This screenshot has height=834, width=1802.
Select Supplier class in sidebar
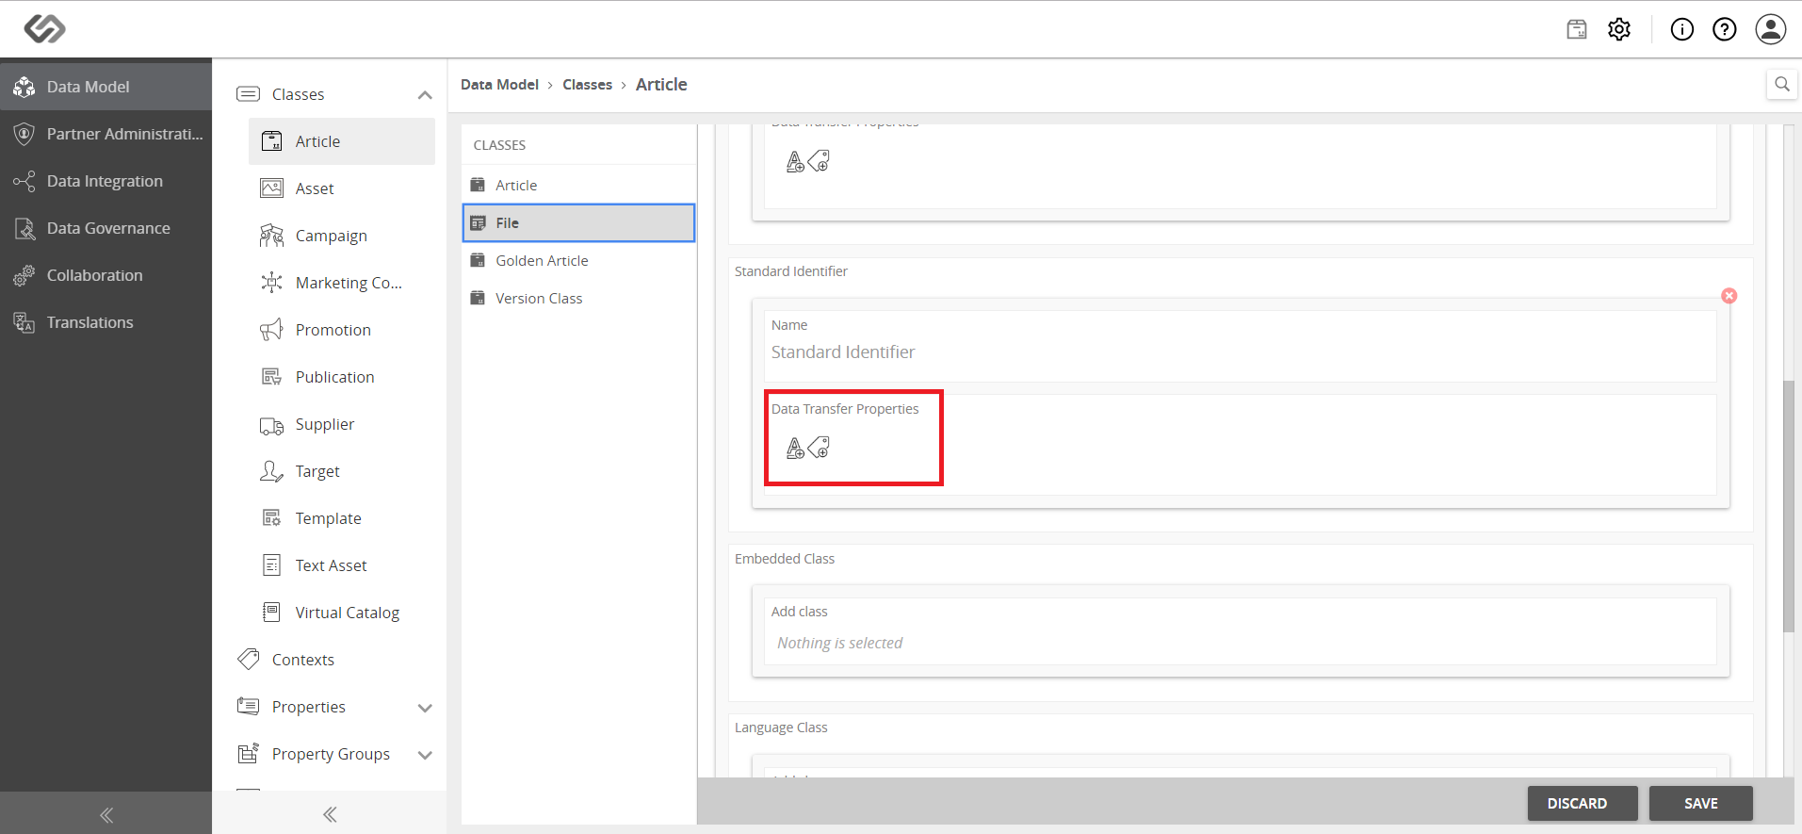pos(342,424)
